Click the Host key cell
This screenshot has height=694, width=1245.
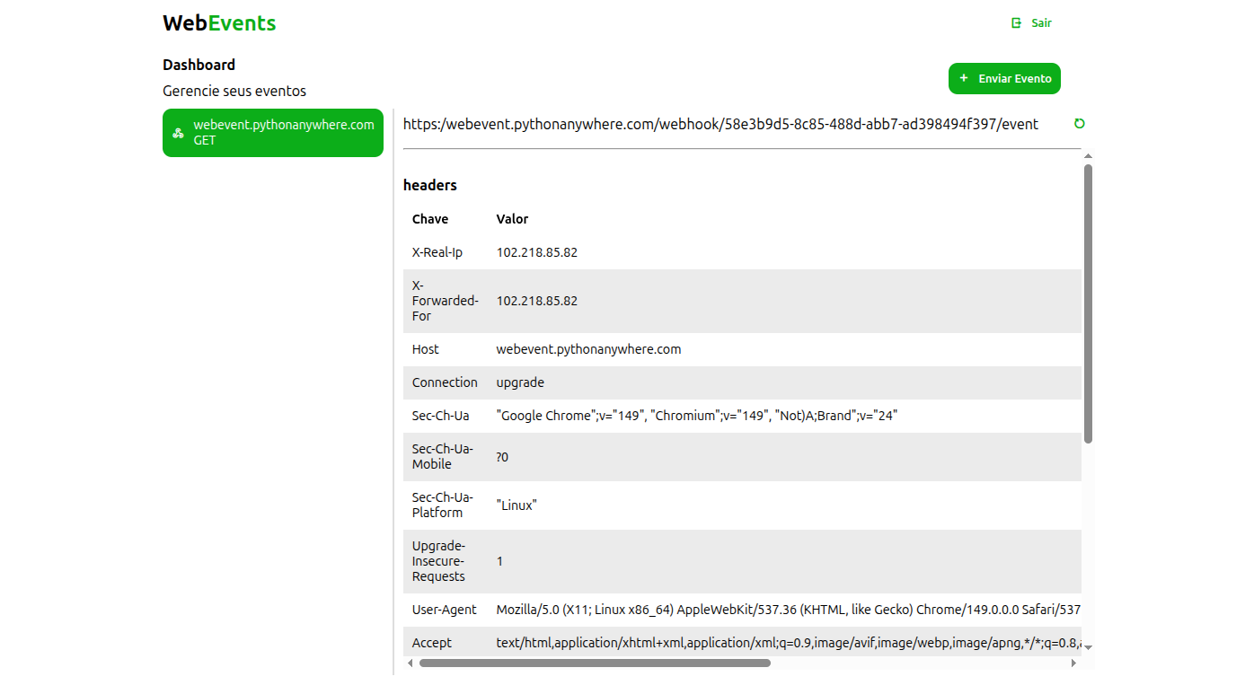(446, 349)
